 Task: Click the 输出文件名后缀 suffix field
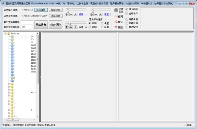(x=27, y=27)
